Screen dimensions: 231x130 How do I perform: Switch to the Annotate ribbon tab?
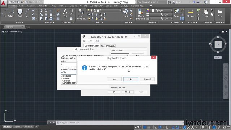31,6
